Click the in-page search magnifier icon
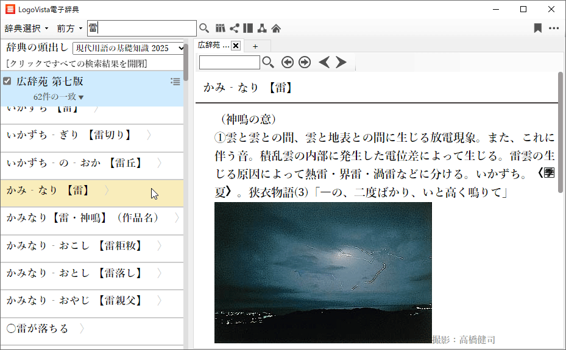566x350 pixels. click(268, 62)
